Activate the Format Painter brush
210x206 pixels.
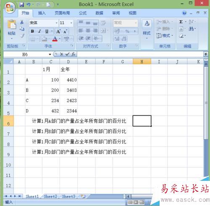coord(22,36)
